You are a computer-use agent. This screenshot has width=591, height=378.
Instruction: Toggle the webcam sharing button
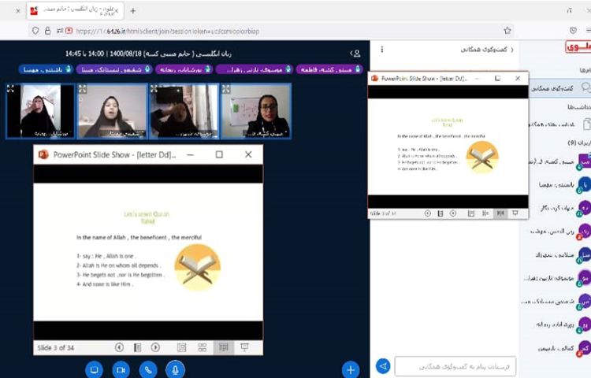point(121,369)
